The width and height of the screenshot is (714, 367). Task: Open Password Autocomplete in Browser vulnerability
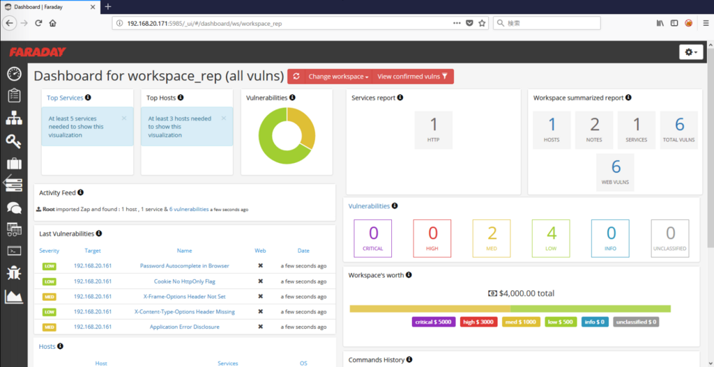[184, 266]
